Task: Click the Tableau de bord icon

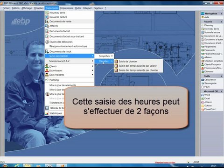Action: coord(47,108)
